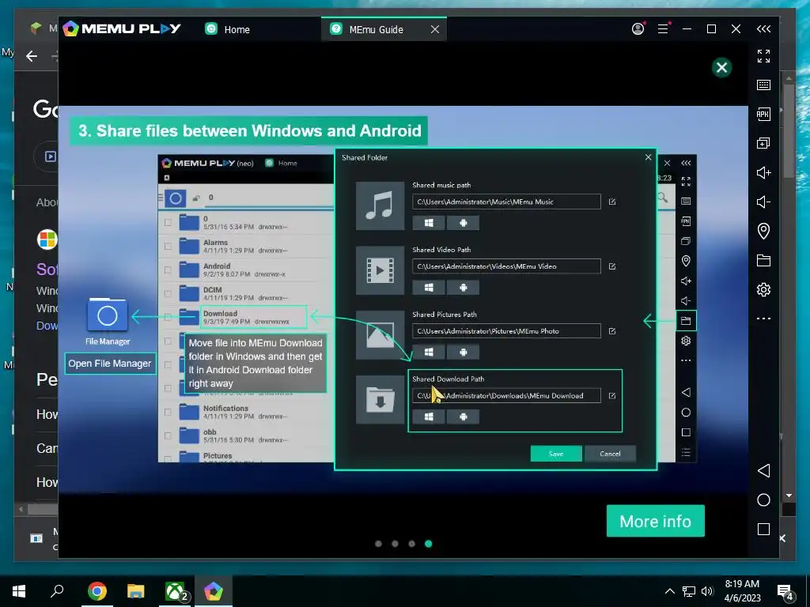Open the Windows notification center
Viewport: 810px width, 607px height.
[785, 592]
